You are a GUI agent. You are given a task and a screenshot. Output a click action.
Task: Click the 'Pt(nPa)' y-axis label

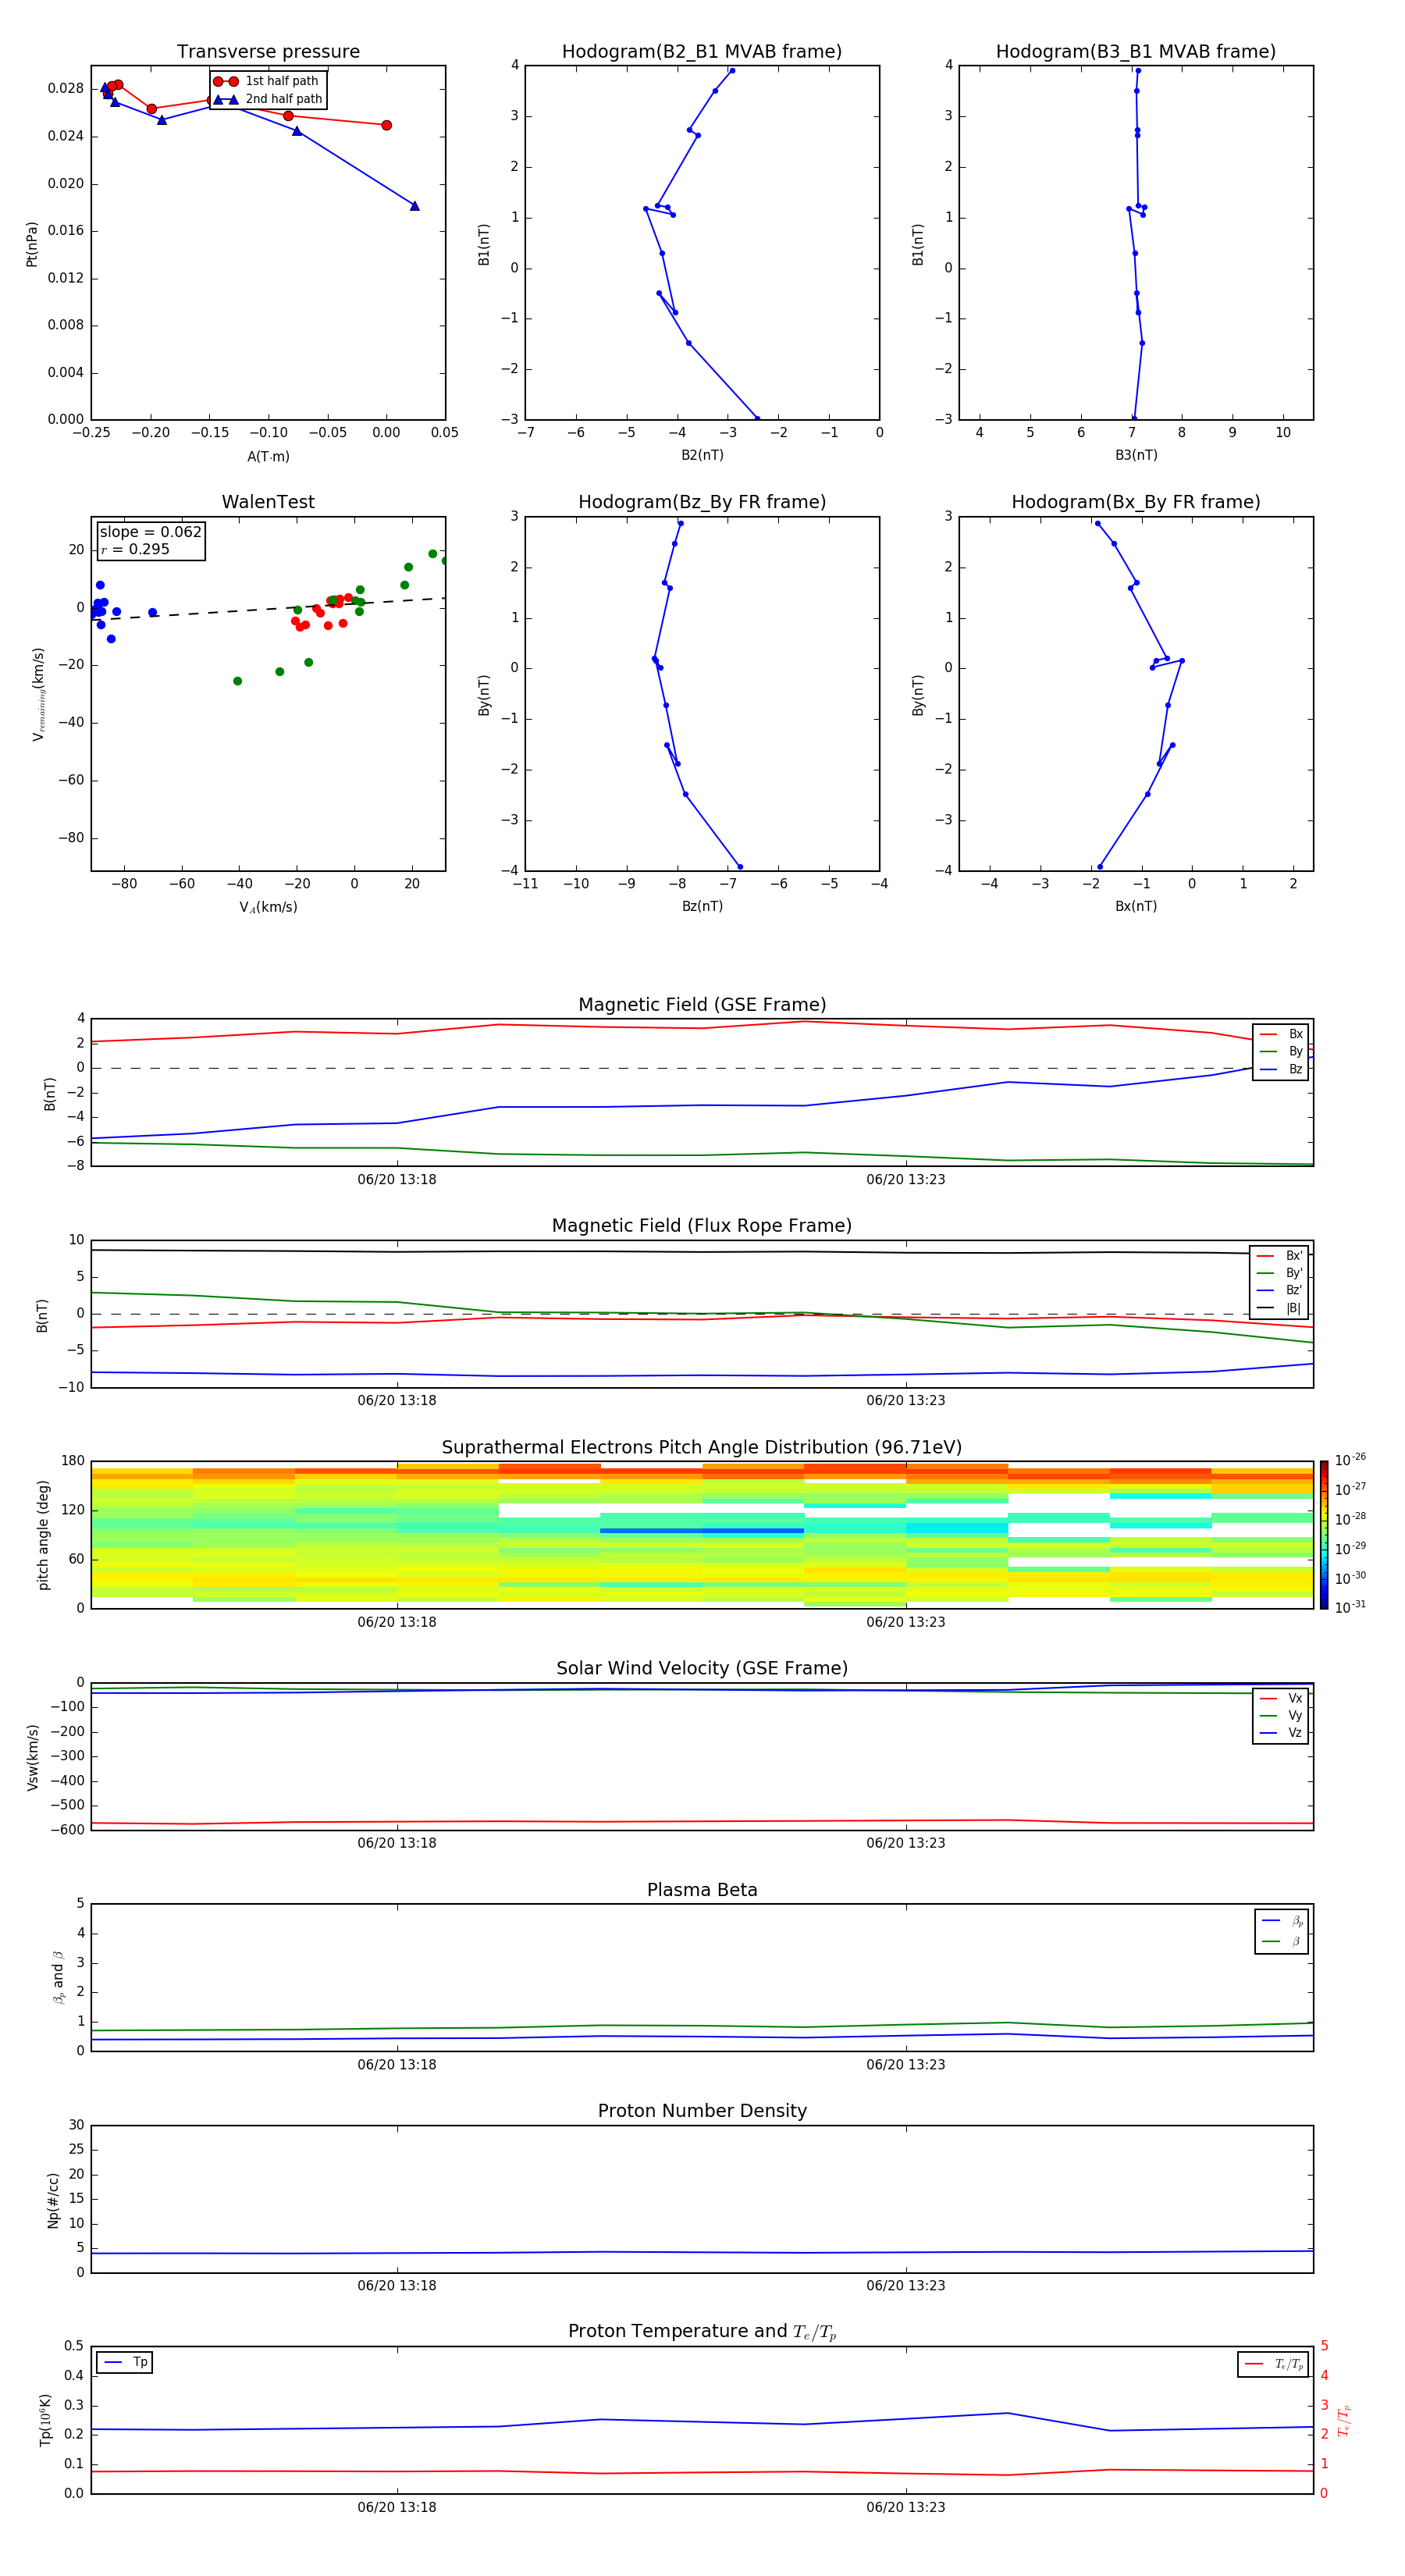point(31,244)
